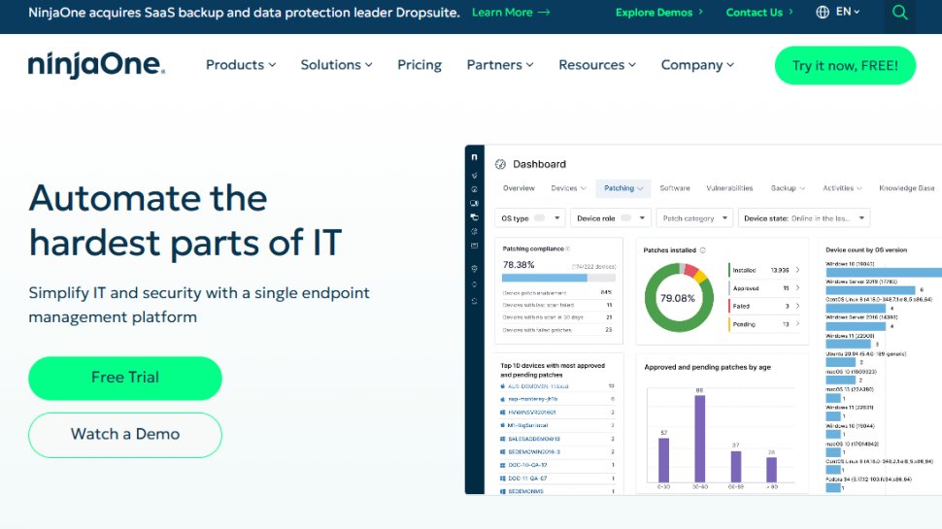942x529 pixels.
Task: Click the gauge icon beside Dashboard title
Action: 500,164
